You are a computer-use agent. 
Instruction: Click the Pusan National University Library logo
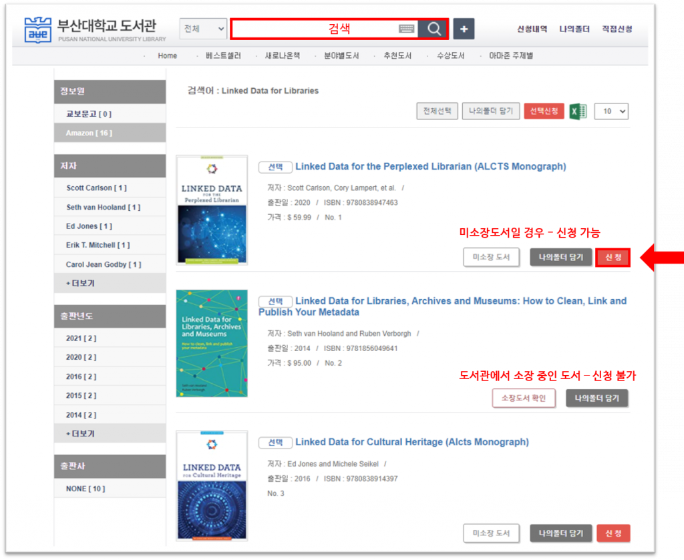point(90,29)
